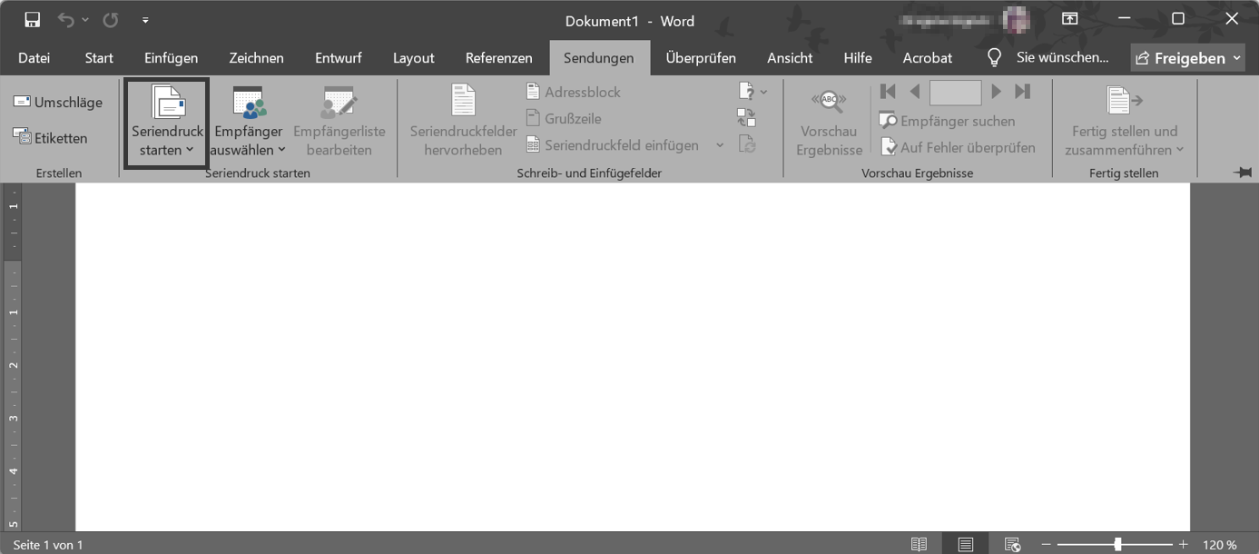Click the Vorschau Ergebnisse preview icon

[x=829, y=122]
